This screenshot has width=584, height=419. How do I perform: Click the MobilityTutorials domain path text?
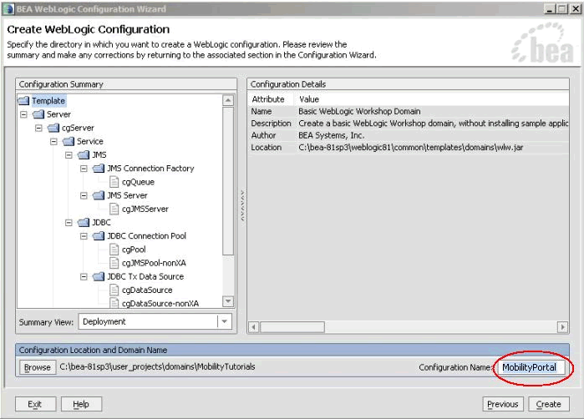[158, 366]
